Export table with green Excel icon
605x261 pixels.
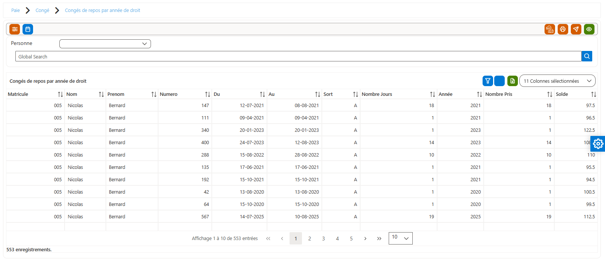coord(513,81)
